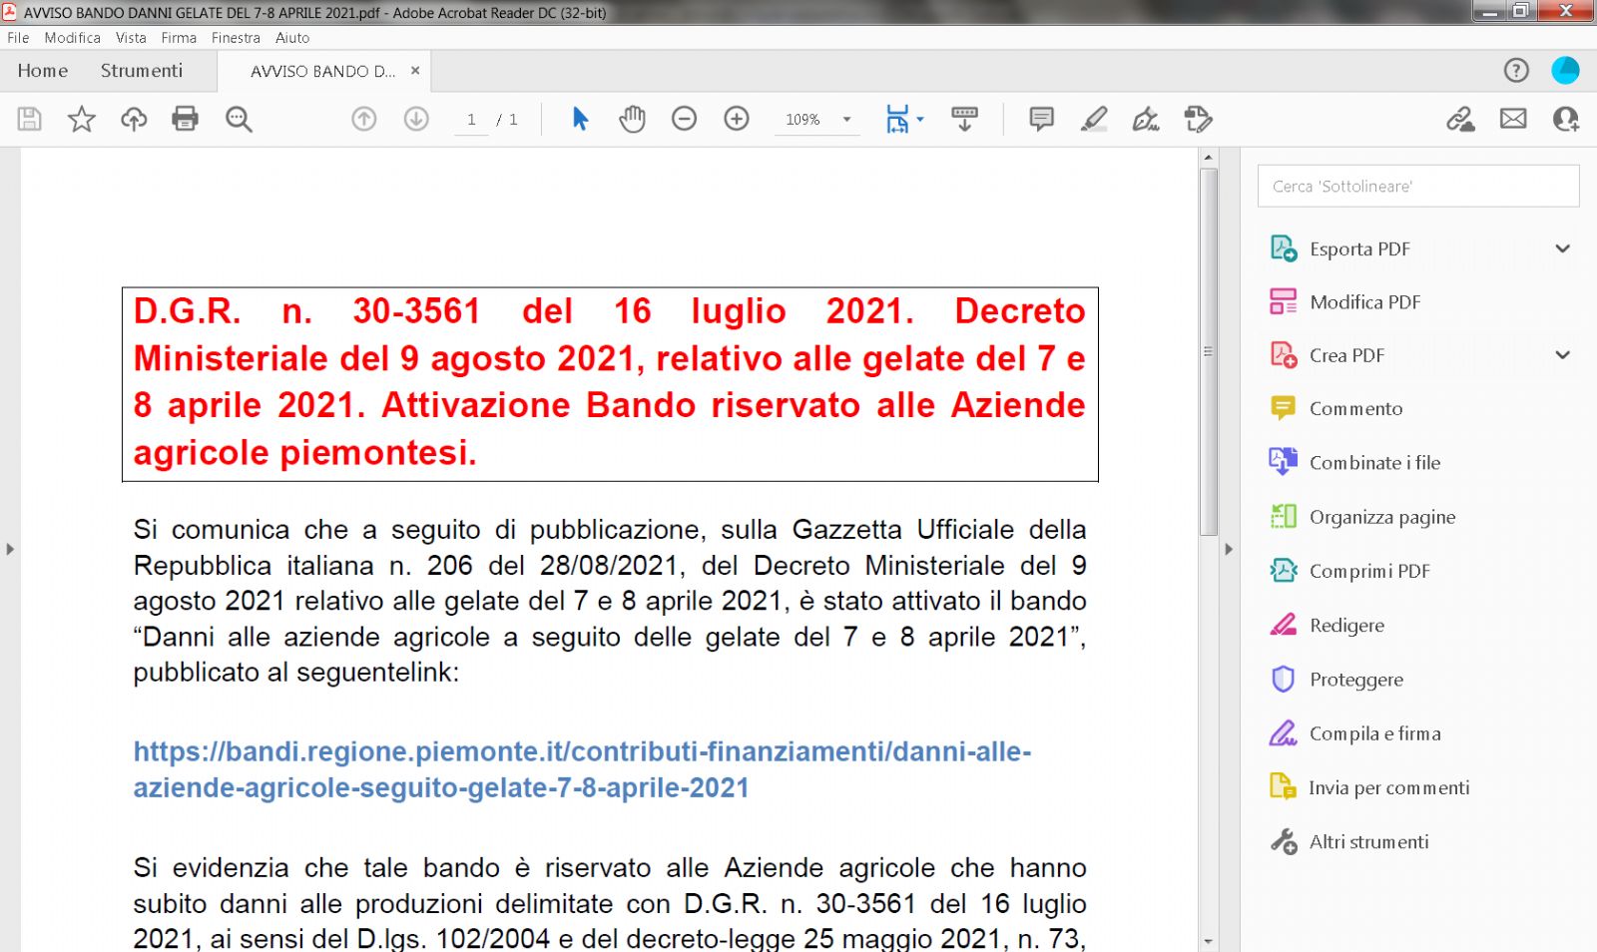
Task: Close the AVVISO BANDO document tab
Action: (x=415, y=71)
